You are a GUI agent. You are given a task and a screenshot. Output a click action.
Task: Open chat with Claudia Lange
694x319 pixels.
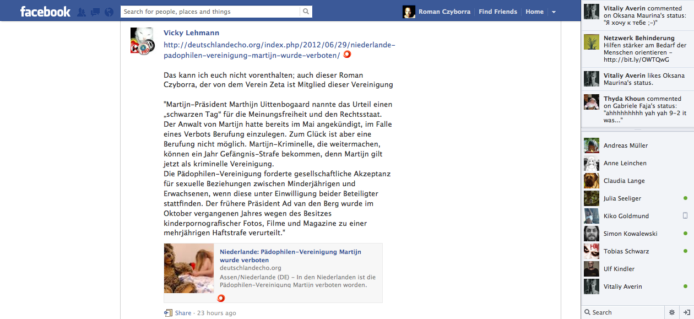coord(637,181)
